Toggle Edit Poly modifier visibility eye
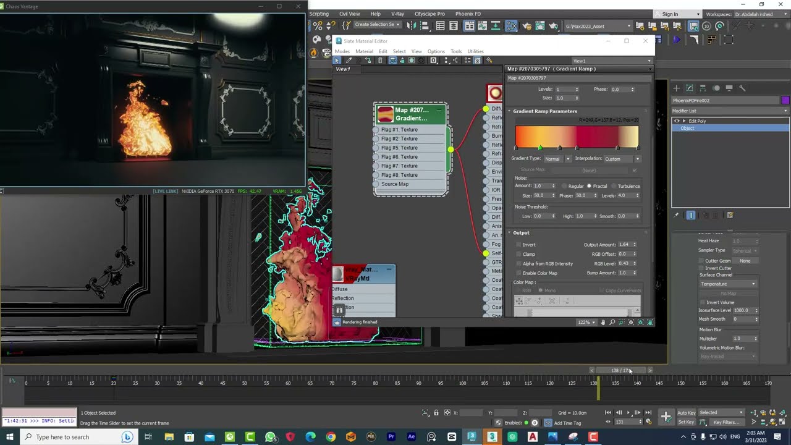The image size is (791, 445). coord(677,121)
